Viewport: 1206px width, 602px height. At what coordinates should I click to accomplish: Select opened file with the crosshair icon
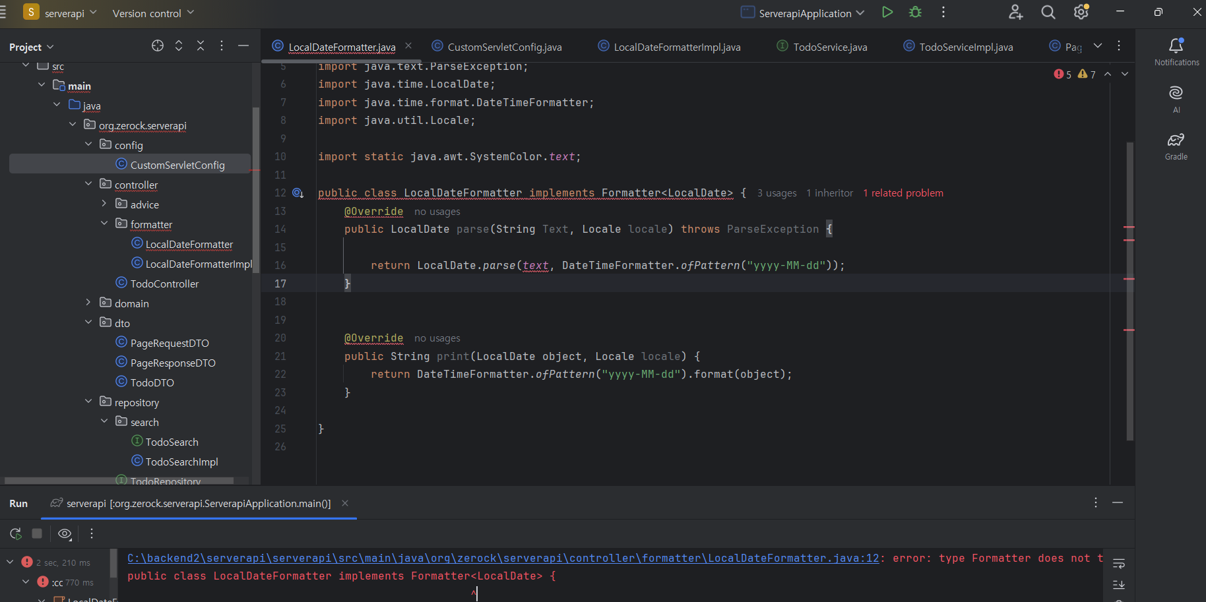pyautogui.click(x=158, y=46)
